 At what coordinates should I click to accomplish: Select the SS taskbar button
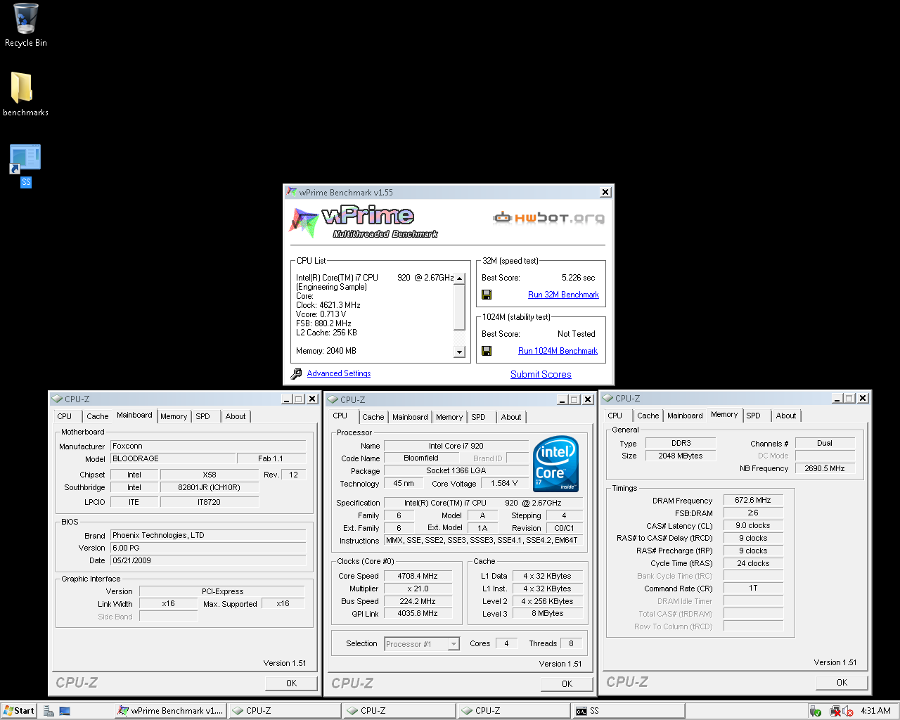629,711
